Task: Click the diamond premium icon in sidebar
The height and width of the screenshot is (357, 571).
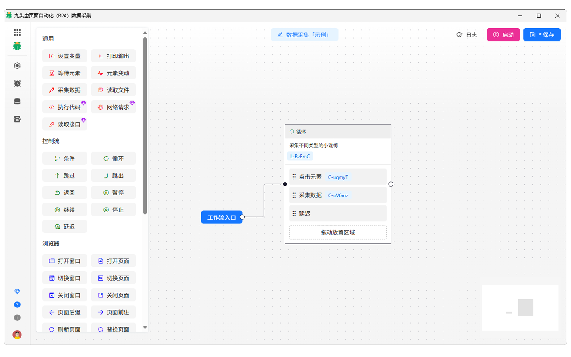Action: [x=17, y=291]
